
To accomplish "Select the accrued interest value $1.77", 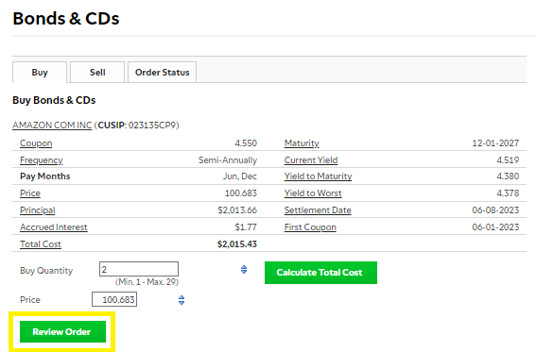I will [246, 227].
